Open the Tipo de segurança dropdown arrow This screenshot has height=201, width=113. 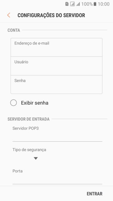(x=36, y=158)
